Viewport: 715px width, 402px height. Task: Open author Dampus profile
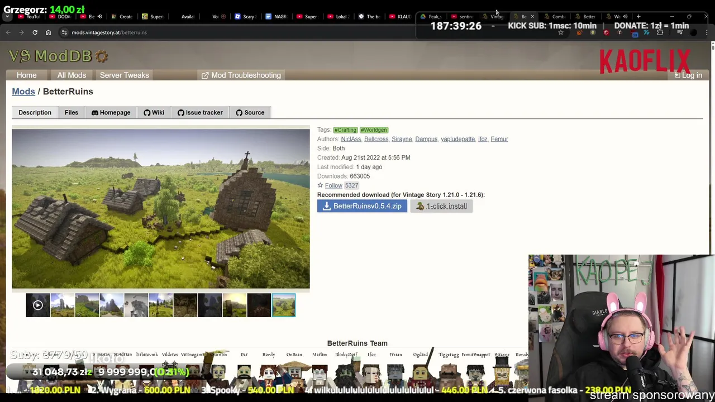pyautogui.click(x=426, y=139)
